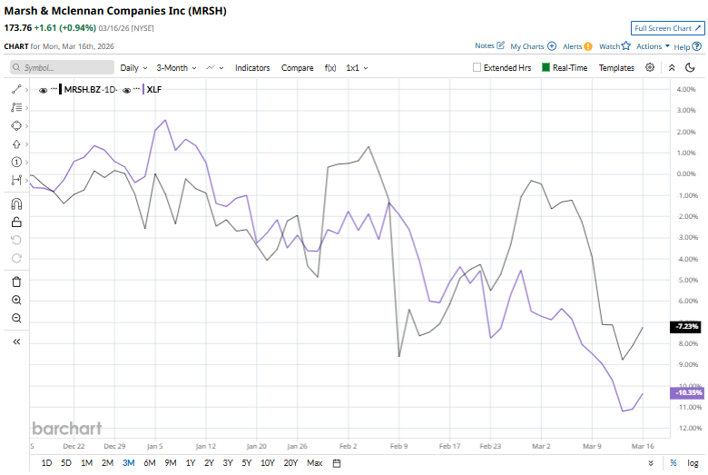Select the 9M time range

pyautogui.click(x=171, y=463)
